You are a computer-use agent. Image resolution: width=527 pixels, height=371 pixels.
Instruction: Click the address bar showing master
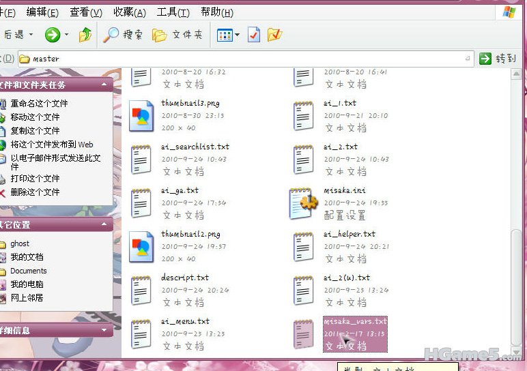tap(246, 59)
